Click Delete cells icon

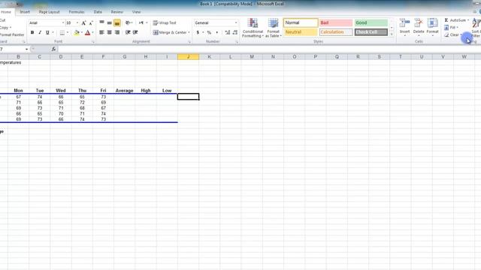pyautogui.click(x=419, y=23)
